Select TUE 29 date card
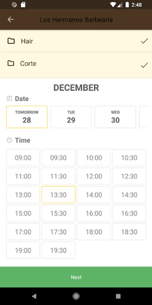This screenshot has width=152, height=305. click(x=71, y=117)
